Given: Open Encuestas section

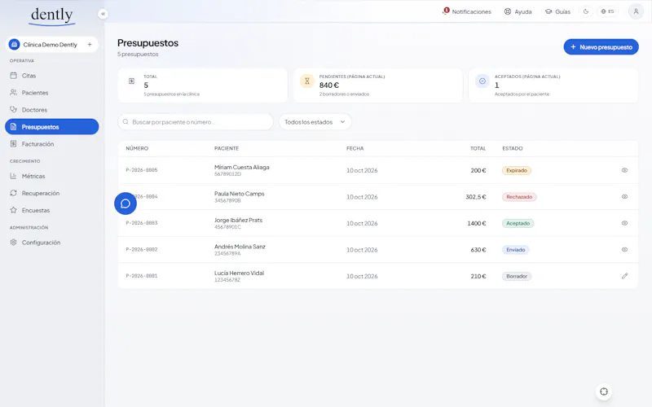Looking at the screenshot, I should 52,210.
